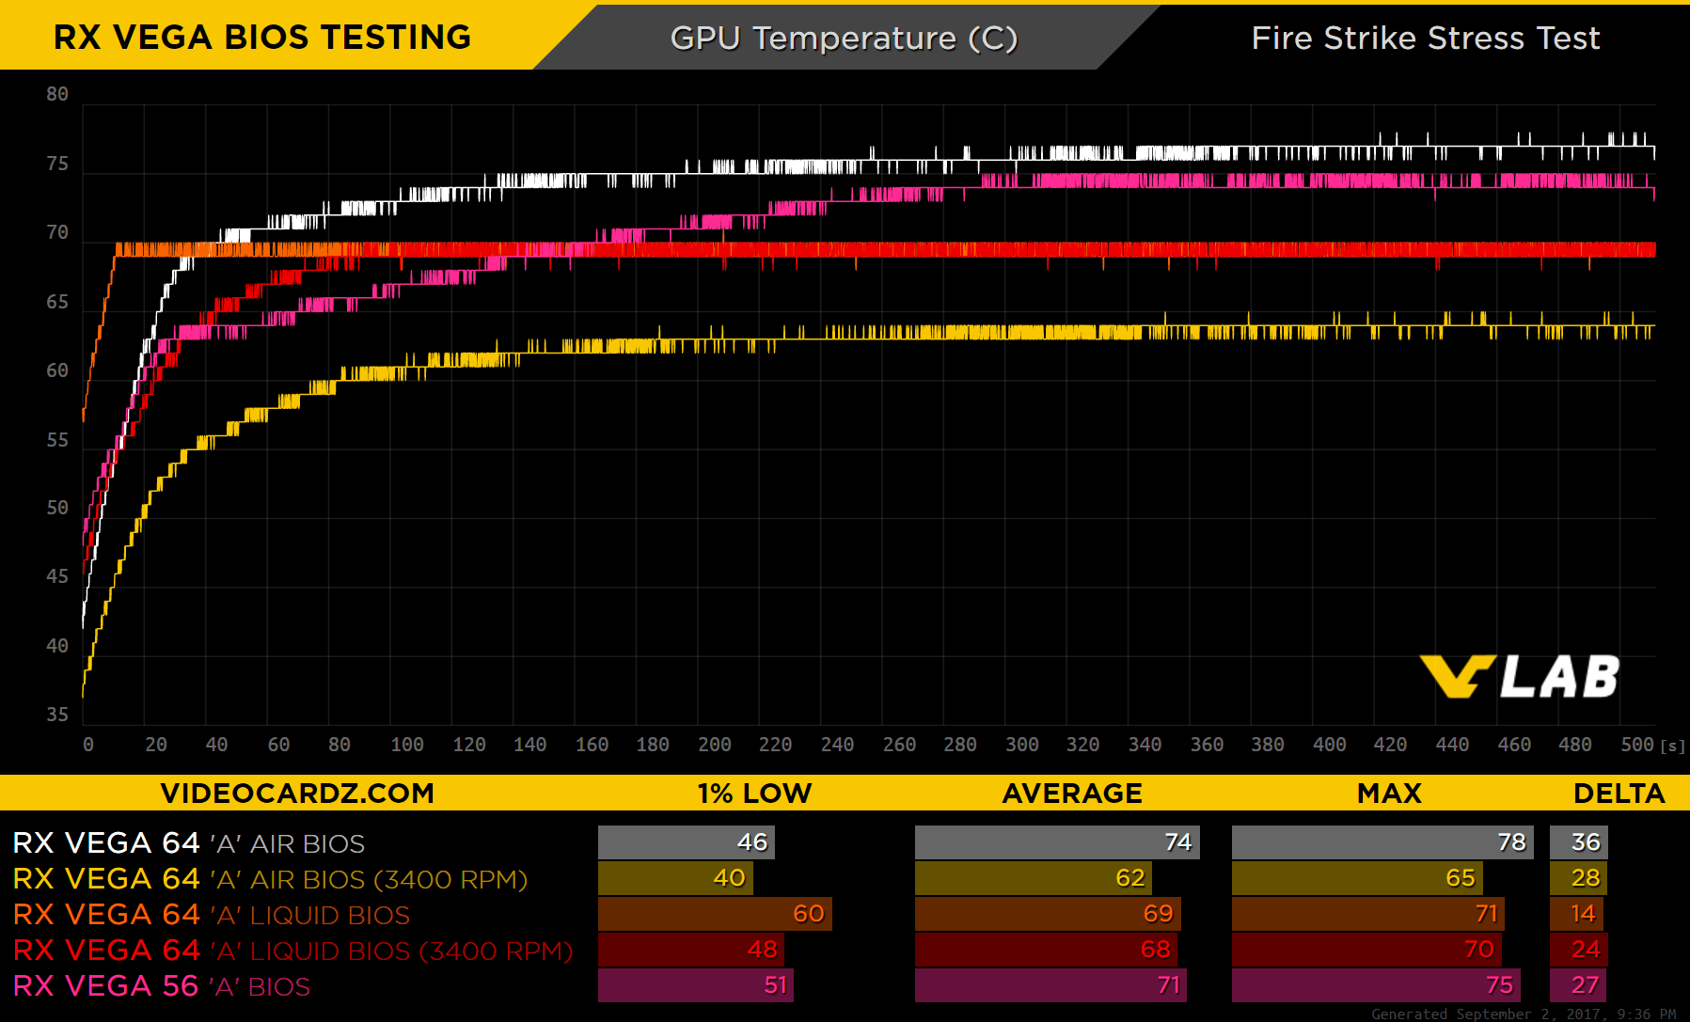Select the pink MAX bar showing 75
Image resolution: width=1690 pixels, height=1022 pixels.
1376,985
